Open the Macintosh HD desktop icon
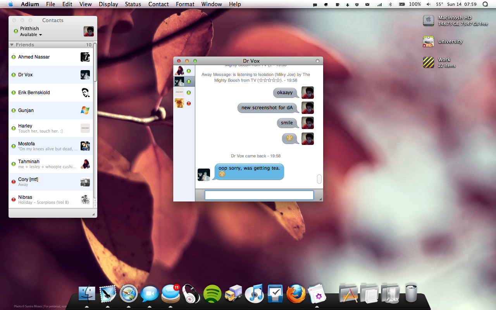The image size is (496, 310). click(x=428, y=21)
